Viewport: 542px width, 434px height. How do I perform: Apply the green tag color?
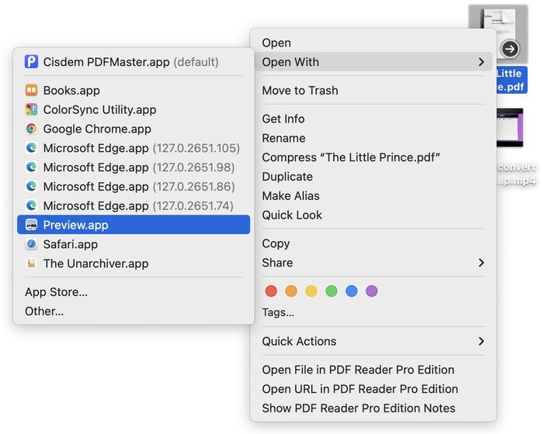pos(331,291)
